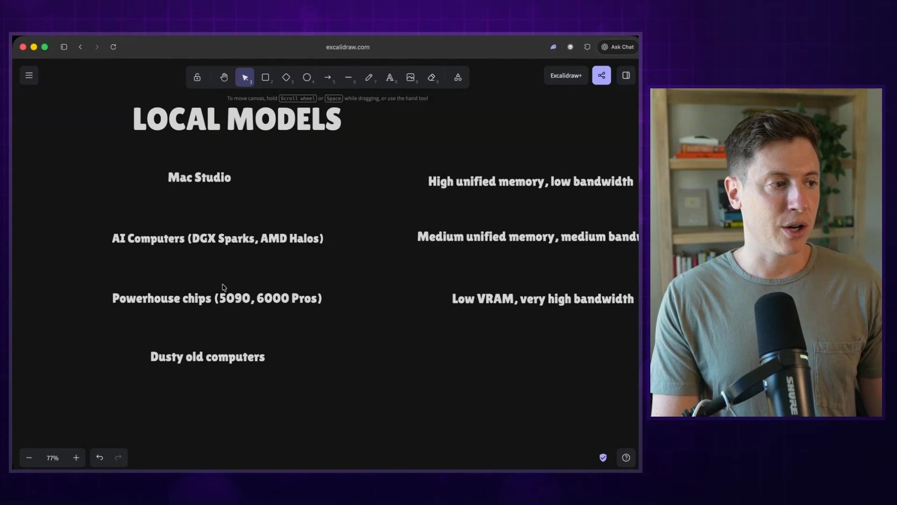Open the Ask Chat button
Image resolution: width=897 pixels, height=505 pixels.
click(618, 47)
